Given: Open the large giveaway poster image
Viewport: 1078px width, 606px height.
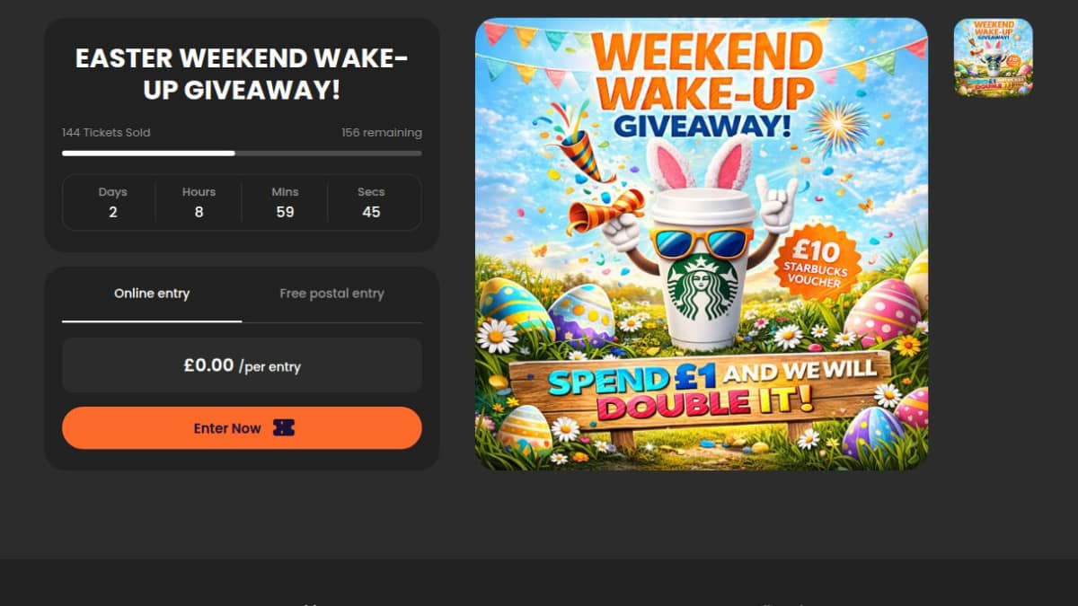Looking at the screenshot, I should [x=702, y=244].
